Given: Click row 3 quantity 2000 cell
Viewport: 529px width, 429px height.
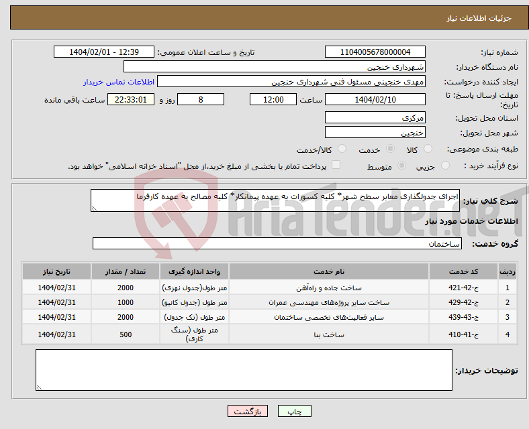Looking at the screenshot, I should pyautogui.click(x=126, y=317).
